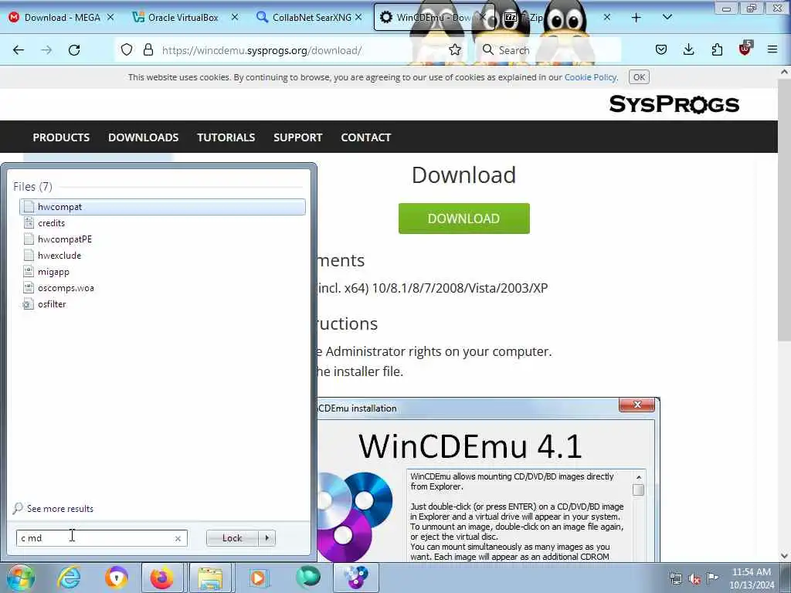Click the muted volume tray icon
The width and height of the screenshot is (791, 593).
point(694,579)
